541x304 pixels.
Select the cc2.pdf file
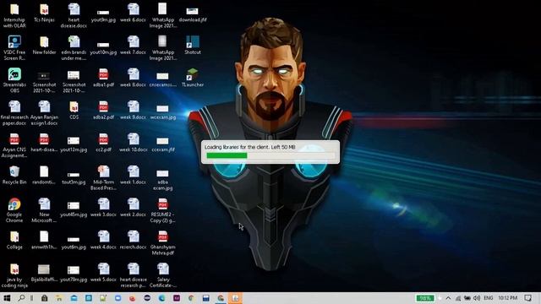(x=103, y=143)
